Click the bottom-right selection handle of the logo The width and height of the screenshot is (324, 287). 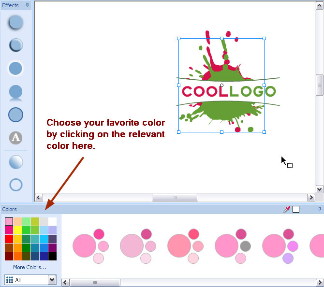(x=265, y=132)
